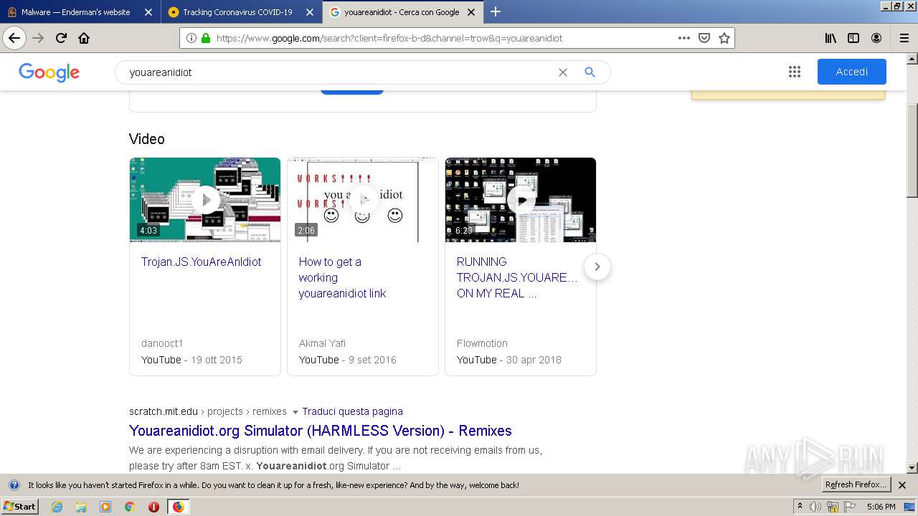
Task: Show hidden system tray icons
Action: 800,507
